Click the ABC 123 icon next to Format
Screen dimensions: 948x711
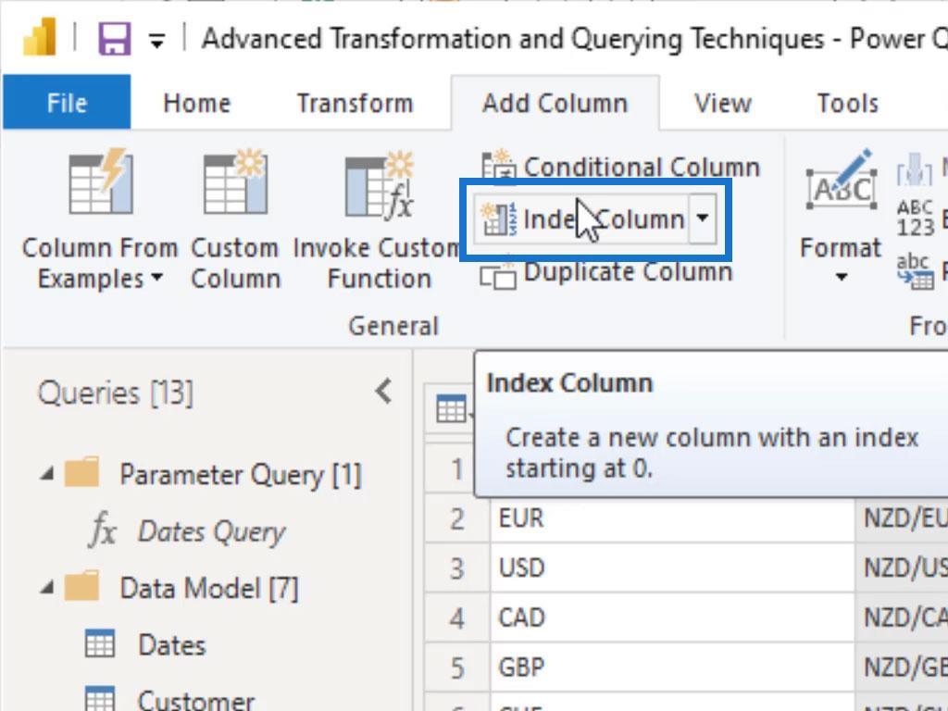916,218
